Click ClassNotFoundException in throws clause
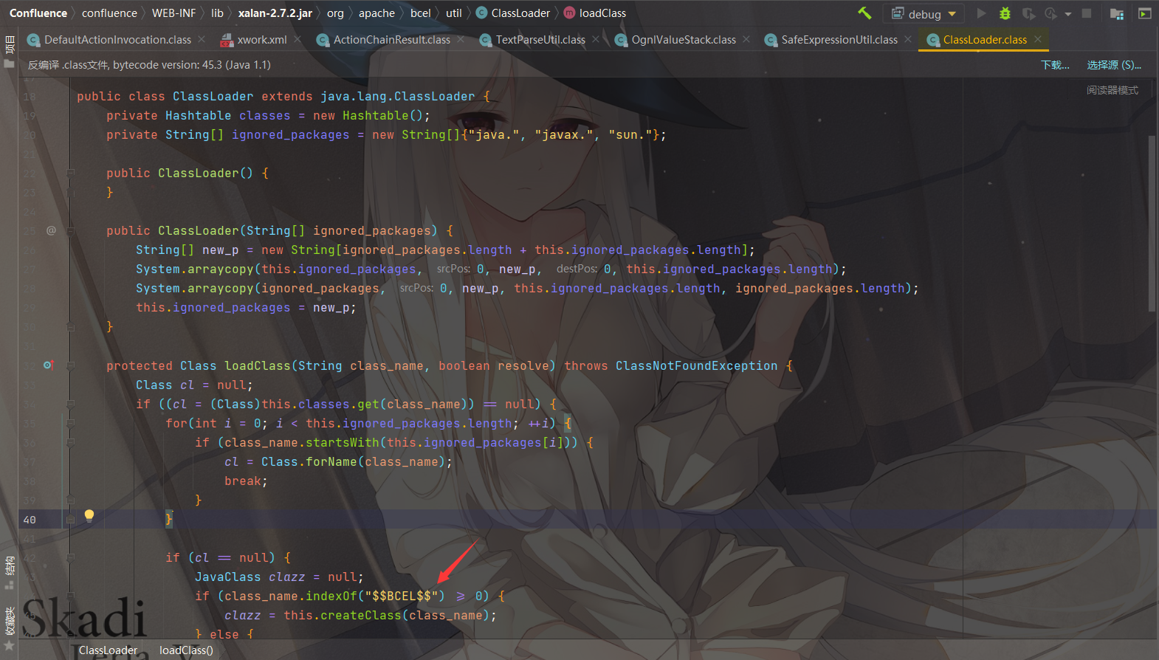This screenshot has height=660, width=1159. [x=696, y=365]
